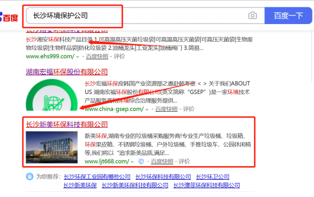Select recommended search 长沙澳菲环保科技有限公司
The height and width of the screenshot is (197, 314).
(207, 185)
